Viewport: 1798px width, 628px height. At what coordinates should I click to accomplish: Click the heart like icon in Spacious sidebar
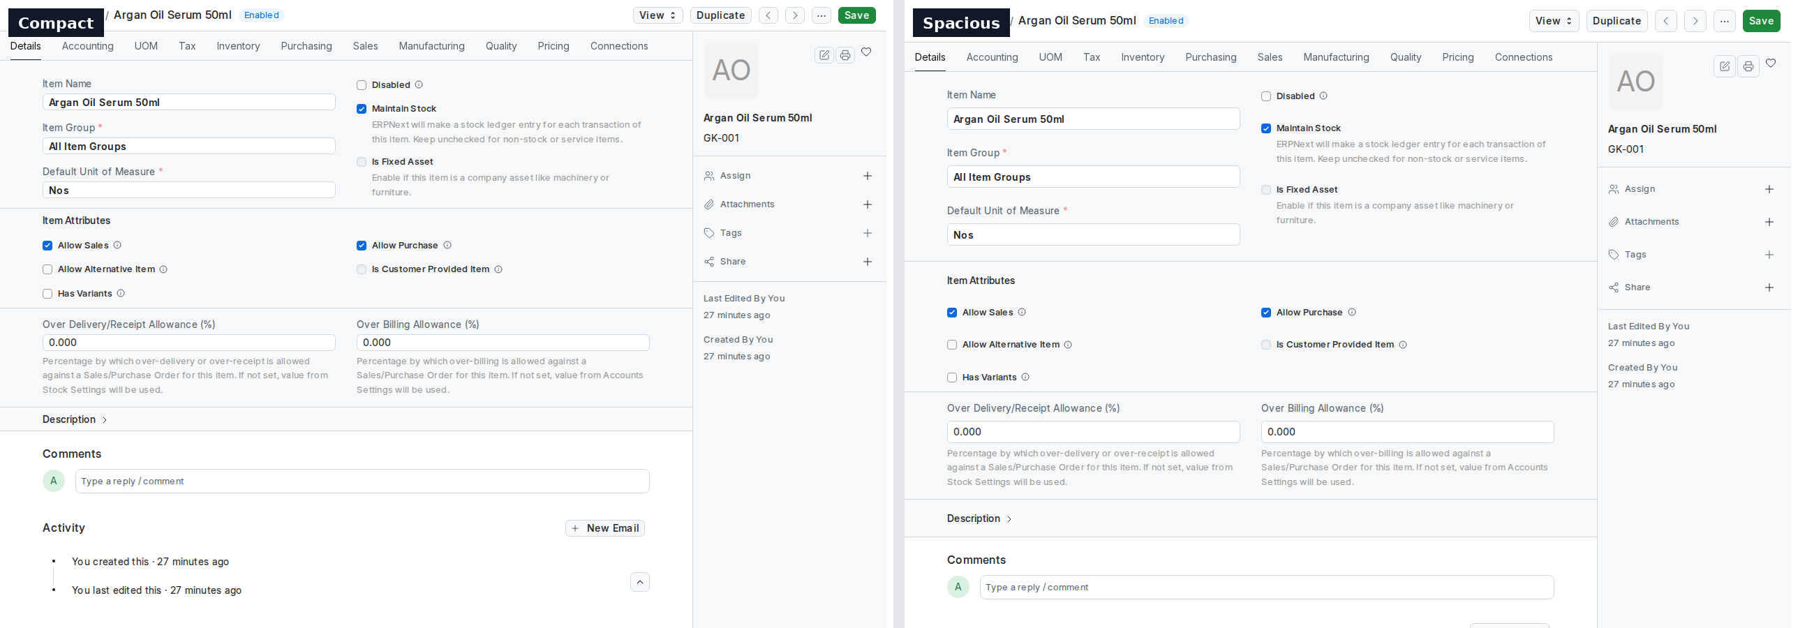(x=1771, y=63)
